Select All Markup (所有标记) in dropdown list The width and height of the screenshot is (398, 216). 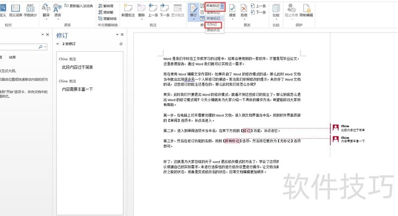click(x=213, y=18)
